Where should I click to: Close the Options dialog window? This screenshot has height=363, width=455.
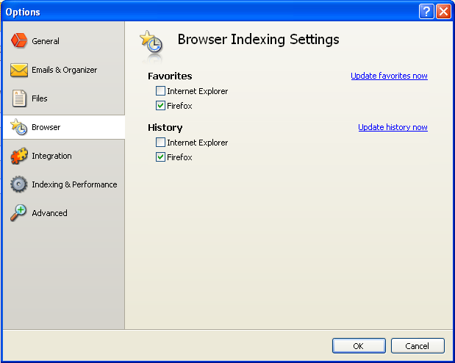point(444,12)
